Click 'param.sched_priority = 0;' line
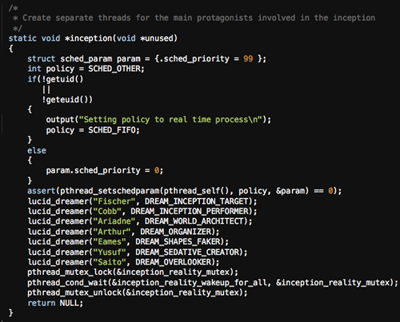This screenshot has width=400, height=322. coord(105,170)
